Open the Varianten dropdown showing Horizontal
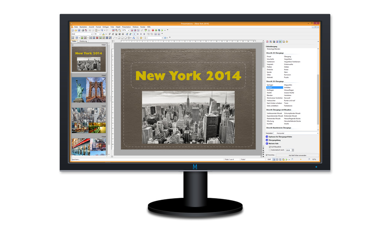 (x=296, y=133)
